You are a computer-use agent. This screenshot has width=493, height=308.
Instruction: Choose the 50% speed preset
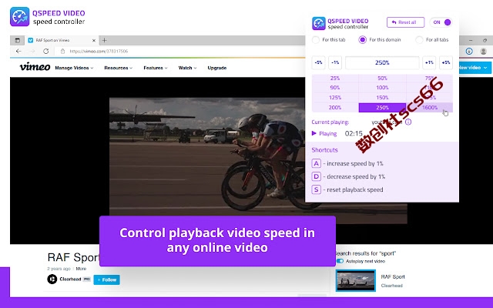click(x=382, y=78)
